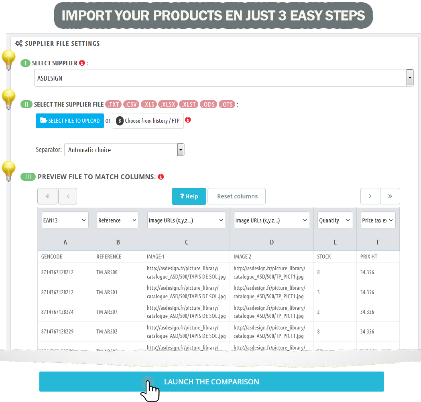Image resolution: width=421 pixels, height=402 pixels.
Task: Click the info icon beside Select Supplier
Action: 82,63
